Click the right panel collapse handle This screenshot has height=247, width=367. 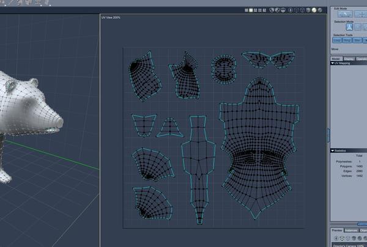[328, 135]
